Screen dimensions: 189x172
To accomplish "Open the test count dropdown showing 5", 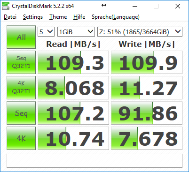I will point(46,32).
